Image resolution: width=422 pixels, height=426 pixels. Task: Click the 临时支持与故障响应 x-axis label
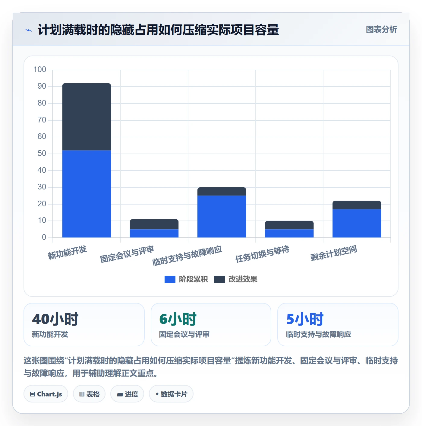[187, 256]
